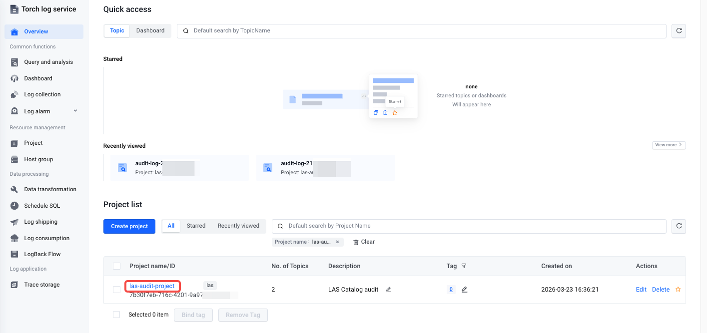Image resolution: width=707 pixels, height=333 pixels.
Task: Filter the Tag column
Action: pos(464,266)
